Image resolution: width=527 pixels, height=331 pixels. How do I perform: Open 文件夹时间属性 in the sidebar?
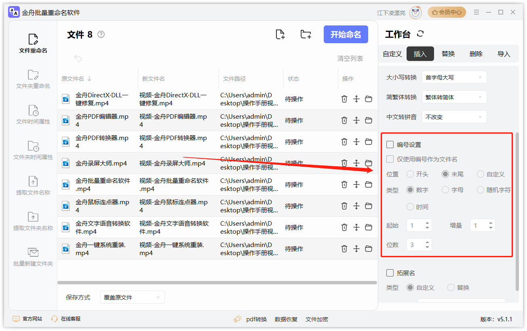[x=33, y=150]
